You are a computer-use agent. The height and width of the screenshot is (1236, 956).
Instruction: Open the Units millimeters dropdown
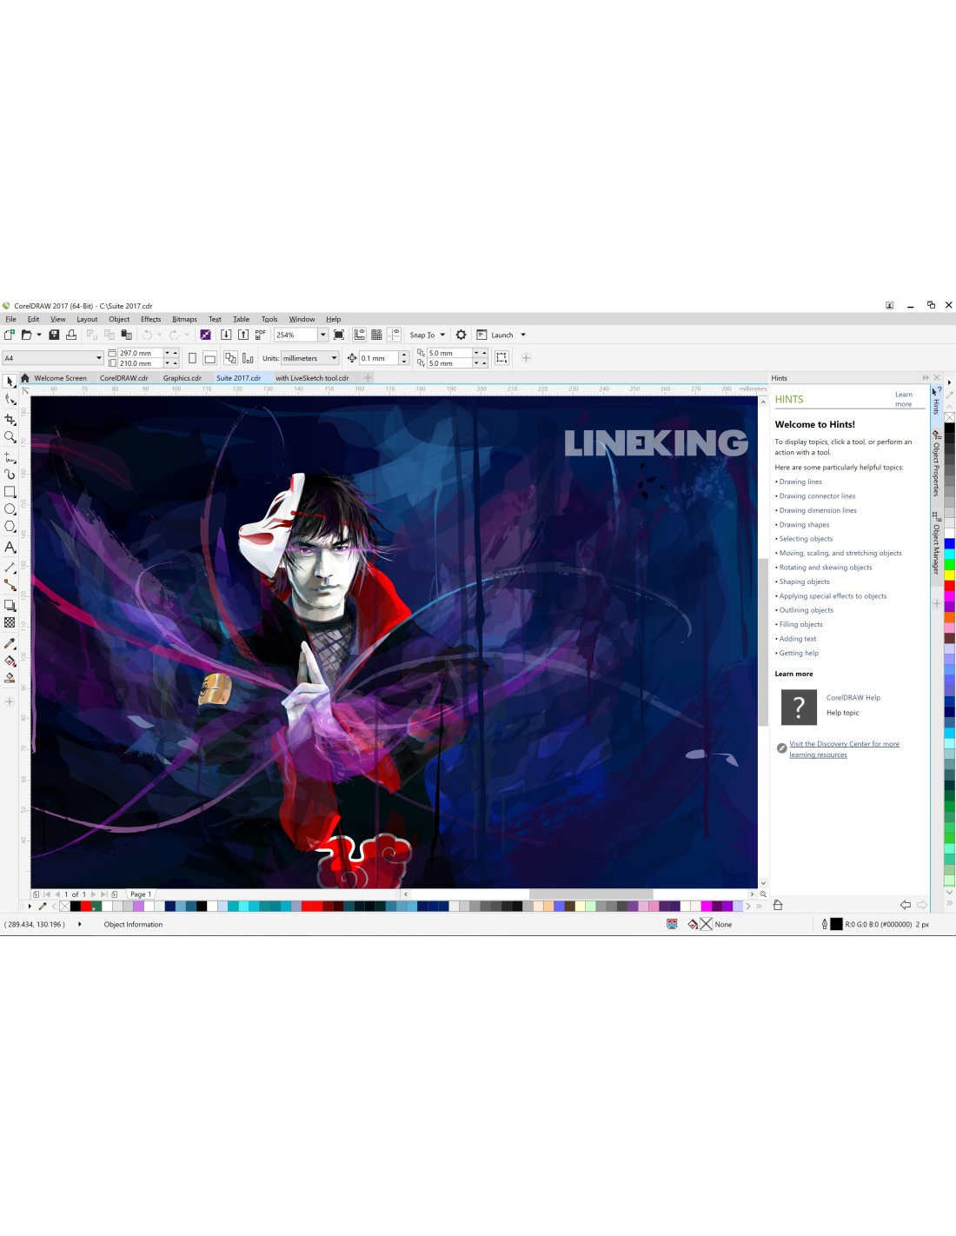click(x=334, y=358)
